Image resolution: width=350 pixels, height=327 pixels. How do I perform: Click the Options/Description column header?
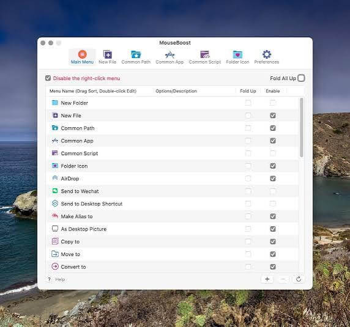[x=176, y=91]
